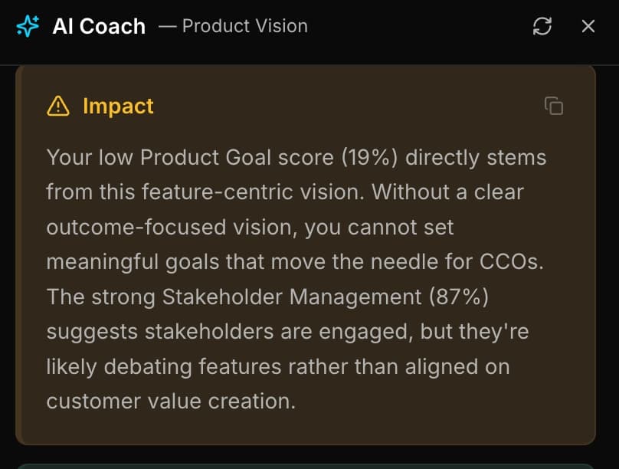Click the Impact card body text
Viewport: 619px width, 469px height.
click(296, 278)
